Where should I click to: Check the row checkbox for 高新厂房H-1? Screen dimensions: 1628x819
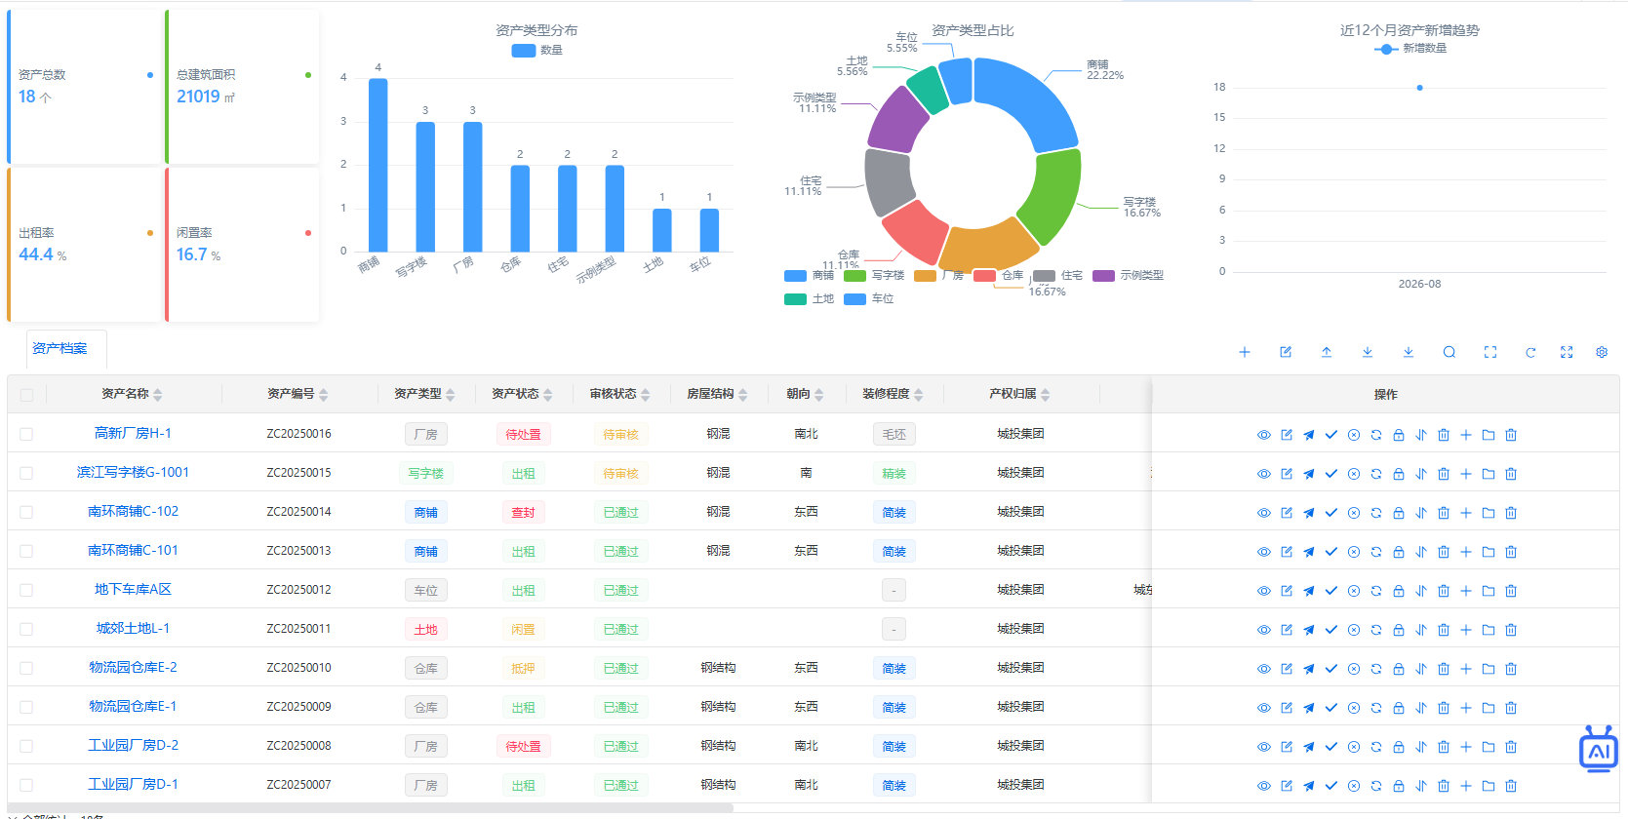(x=26, y=434)
